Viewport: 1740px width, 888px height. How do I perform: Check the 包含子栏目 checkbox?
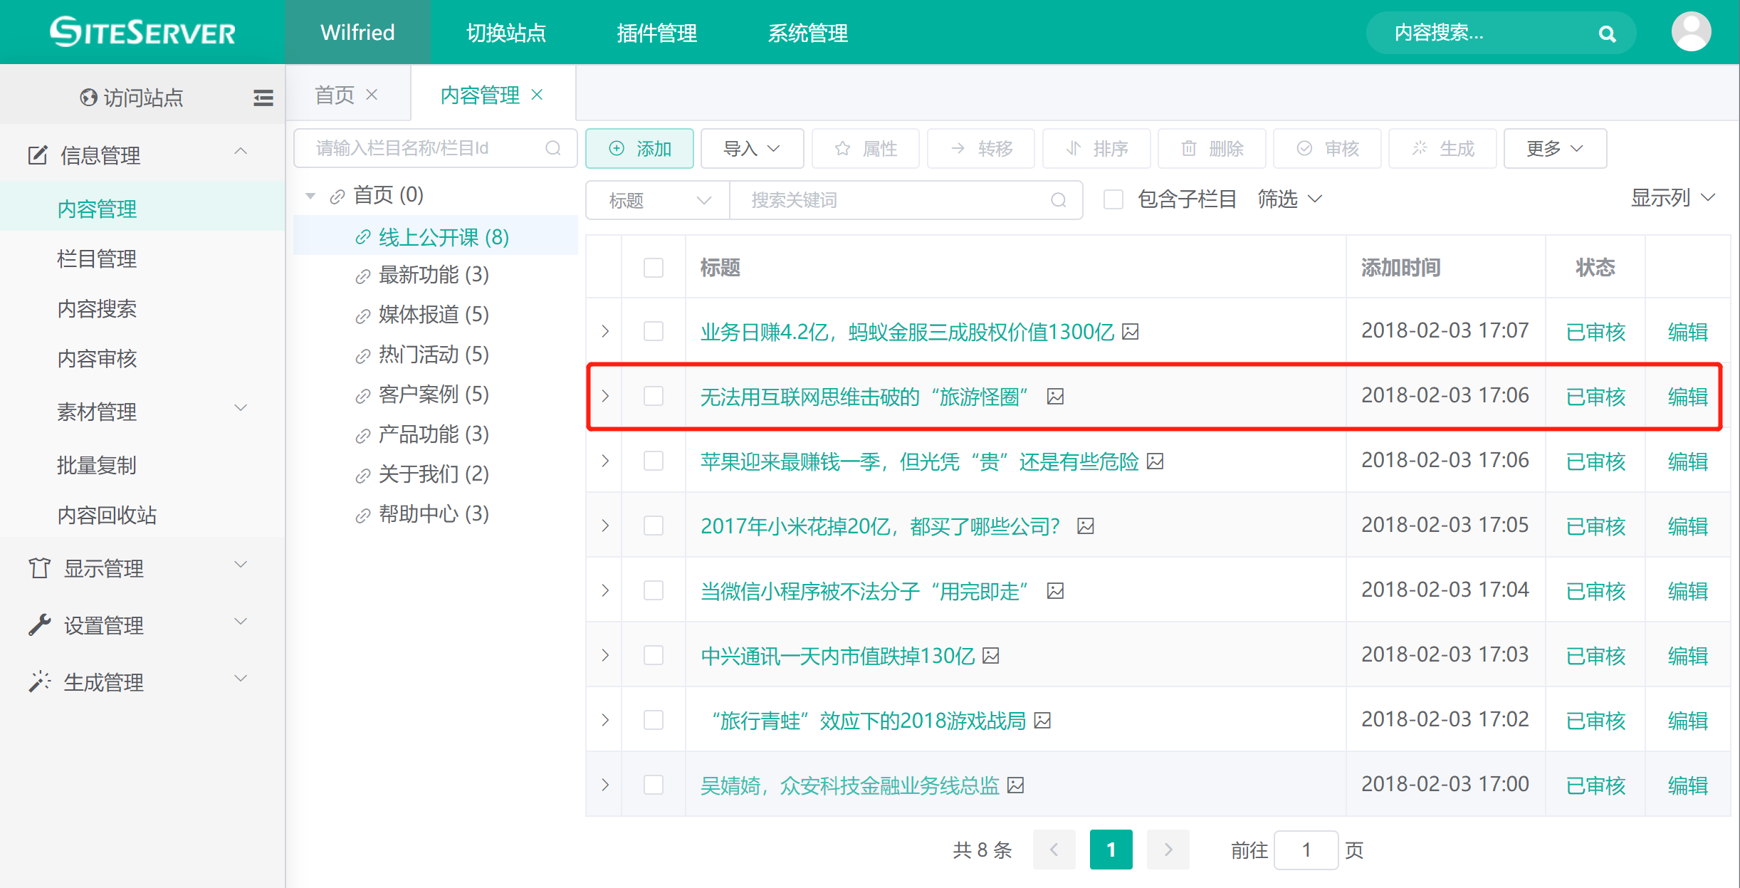(x=1113, y=199)
